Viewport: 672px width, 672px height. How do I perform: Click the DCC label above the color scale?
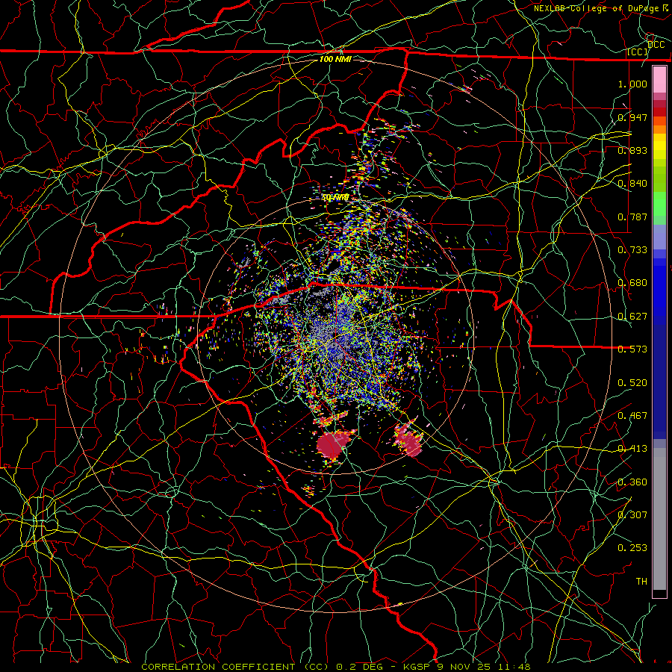pyautogui.click(x=656, y=45)
